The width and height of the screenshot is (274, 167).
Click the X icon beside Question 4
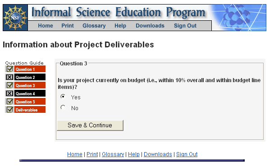[9, 93]
